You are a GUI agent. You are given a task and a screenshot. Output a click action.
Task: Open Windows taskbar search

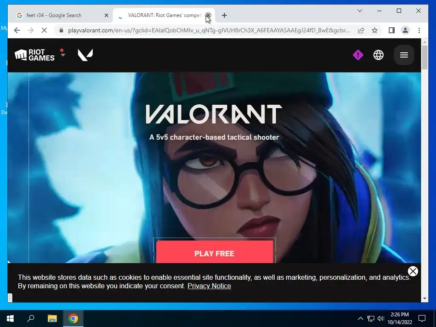31,318
